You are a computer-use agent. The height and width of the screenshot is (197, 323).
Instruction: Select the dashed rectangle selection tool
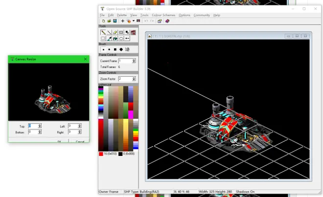103,39
